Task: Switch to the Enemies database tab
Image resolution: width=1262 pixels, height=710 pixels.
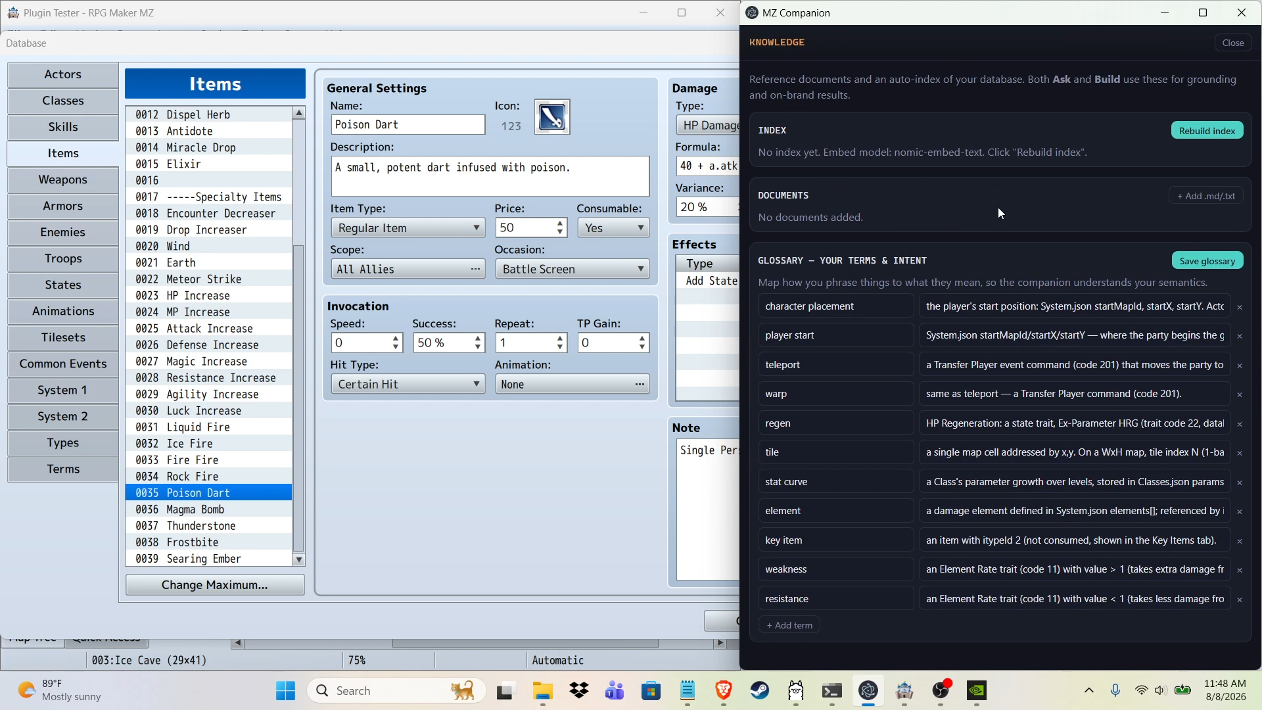Action: (x=63, y=232)
